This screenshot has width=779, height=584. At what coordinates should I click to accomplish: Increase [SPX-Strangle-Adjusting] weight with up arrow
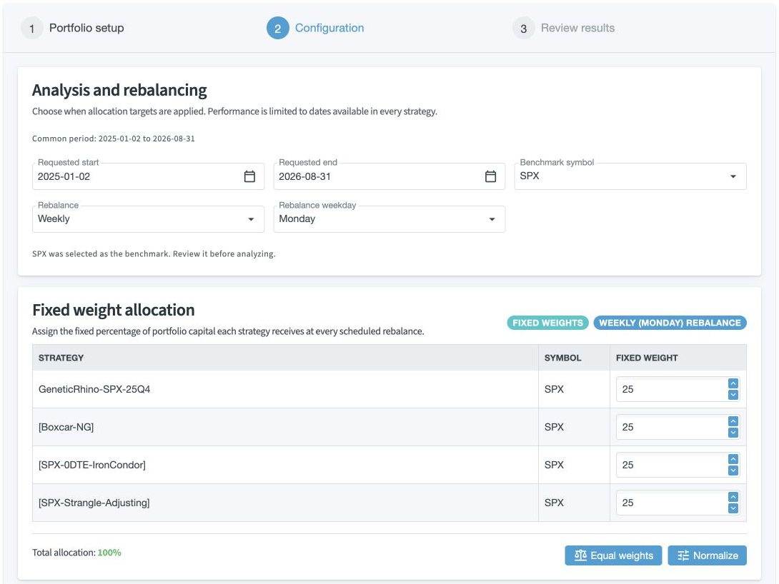(733, 497)
